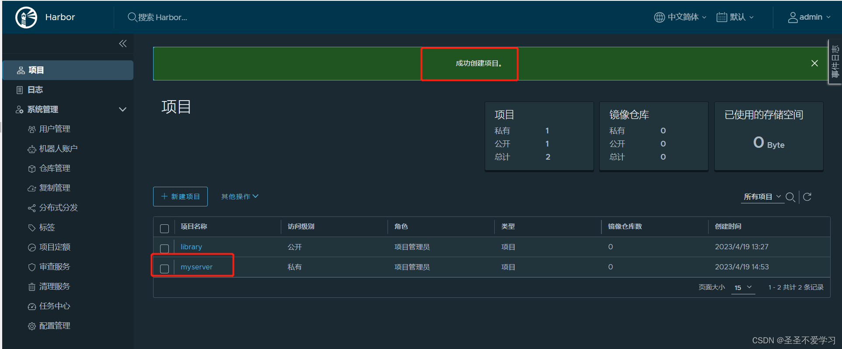This screenshot has width=842, height=349.
Task: Click the 2023/4/19 13:27 creation time
Action: click(x=742, y=247)
